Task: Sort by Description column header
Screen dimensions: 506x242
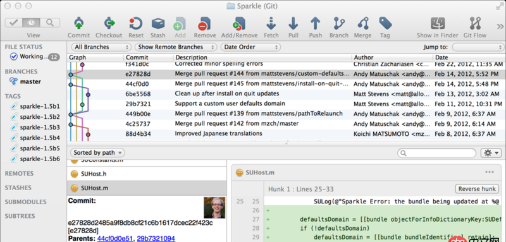Action: [262, 57]
